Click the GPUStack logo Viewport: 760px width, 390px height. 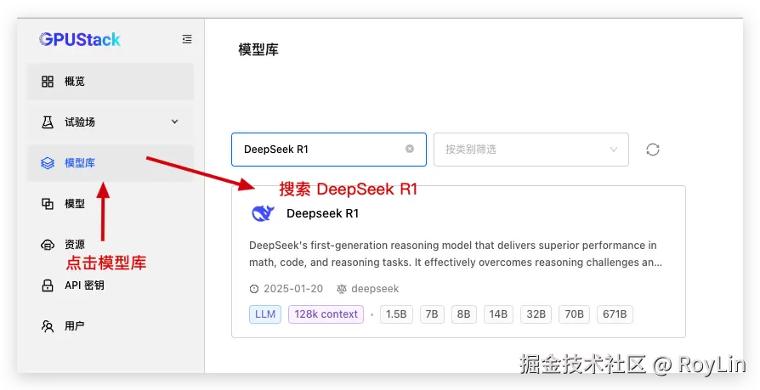coord(80,39)
